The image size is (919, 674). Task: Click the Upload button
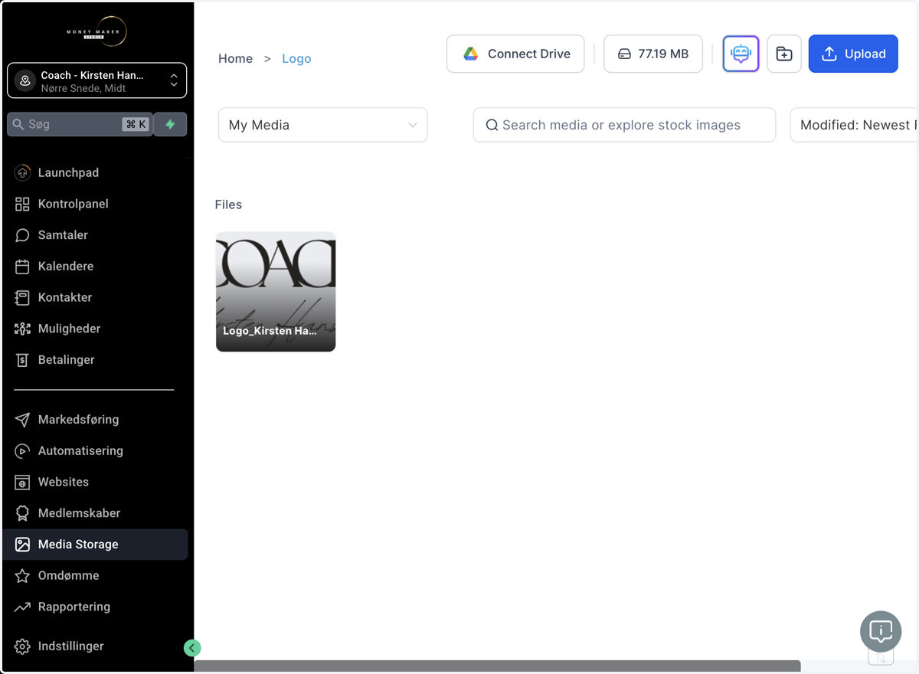853,54
